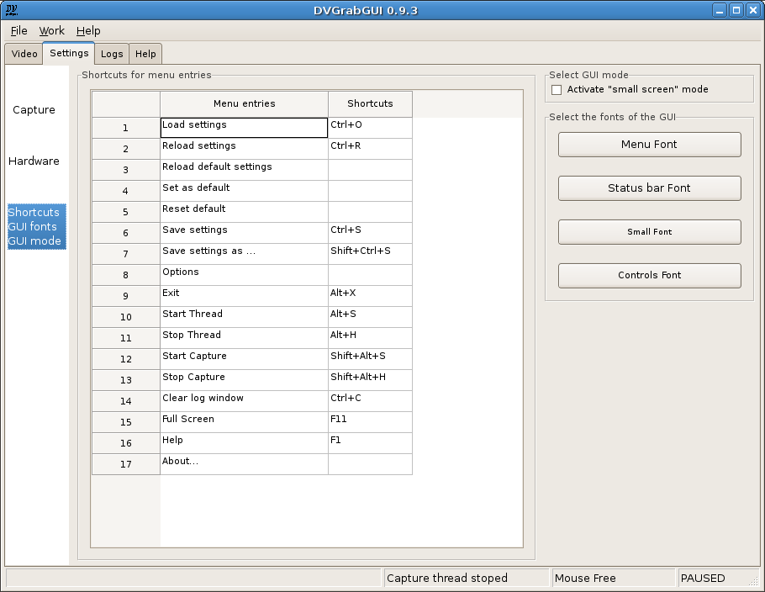Click the Load settings menu entry cell

coord(244,127)
